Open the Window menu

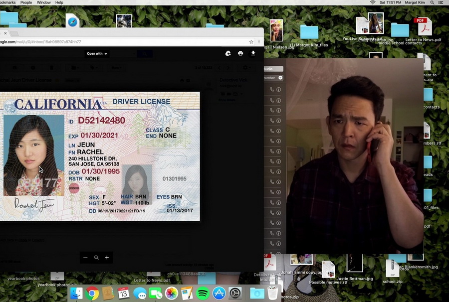(x=43, y=2)
